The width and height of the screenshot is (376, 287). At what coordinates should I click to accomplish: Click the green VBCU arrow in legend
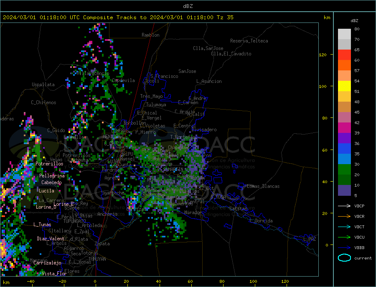(x=345, y=237)
